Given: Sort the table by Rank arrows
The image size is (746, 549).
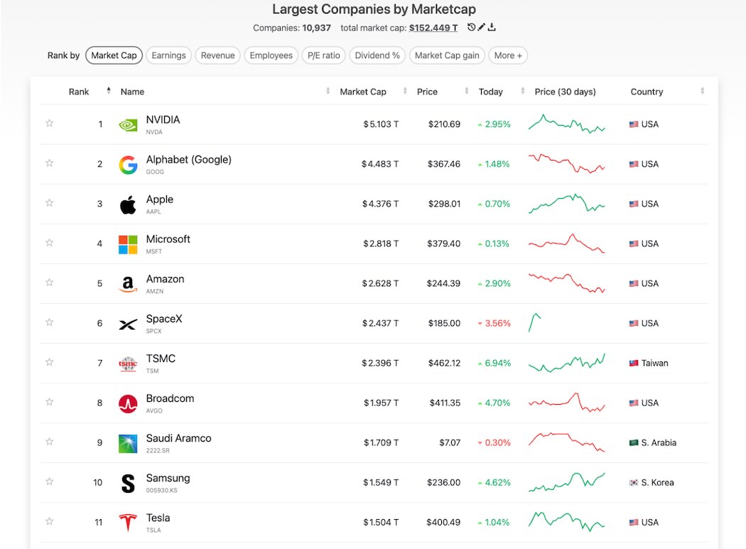Looking at the screenshot, I should [109, 90].
